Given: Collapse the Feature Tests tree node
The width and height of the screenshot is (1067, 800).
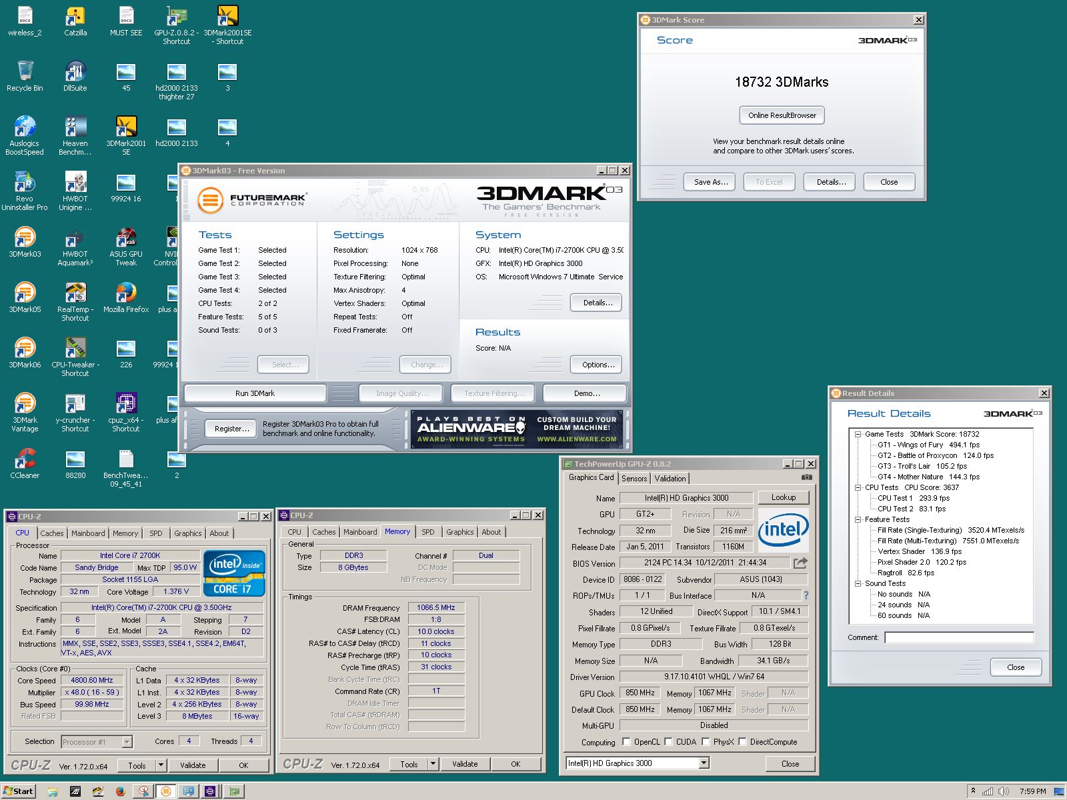Looking at the screenshot, I should 858,519.
